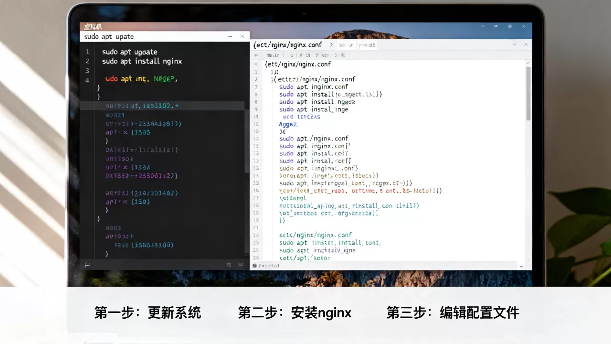
Task: Minimize the 'sudo apt upate' terminal window
Action: pyautogui.click(x=230, y=36)
